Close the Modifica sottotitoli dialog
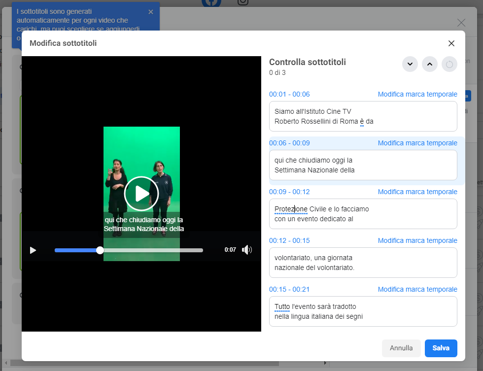Viewport: 483px width, 371px height. click(x=451, y=43)
